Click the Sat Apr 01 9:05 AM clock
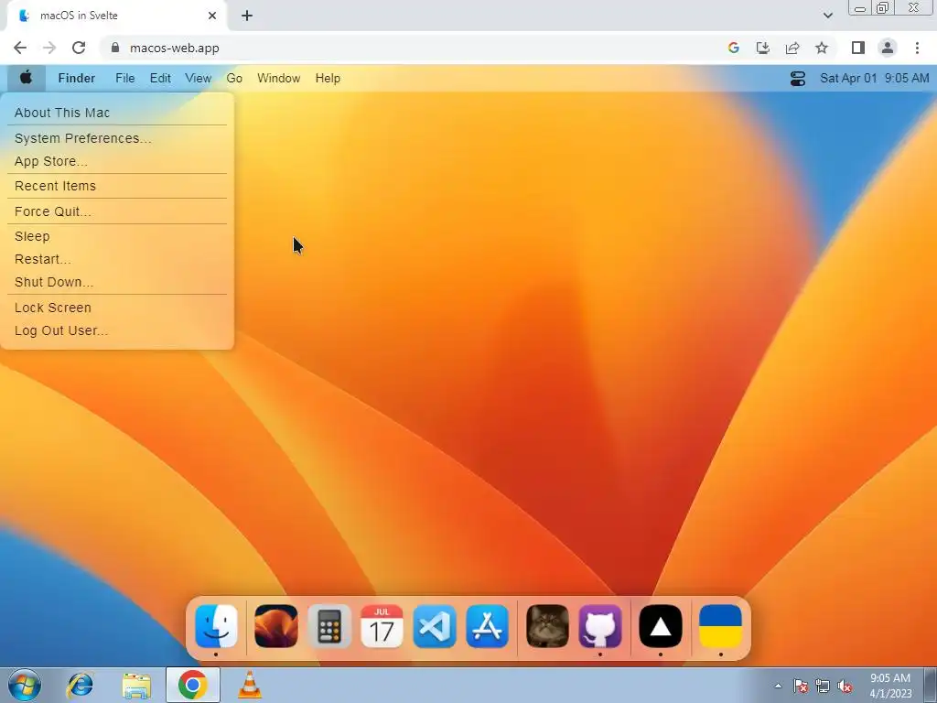The width and height of the screenshot is (937, 703). [874, 79]
